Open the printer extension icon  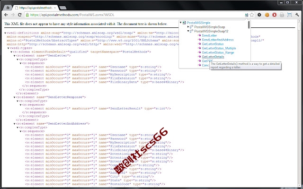[x=282, y=15]
